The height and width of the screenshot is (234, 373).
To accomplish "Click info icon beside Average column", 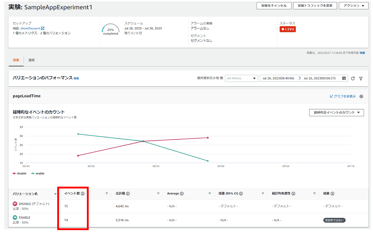I will coord(182,194).
